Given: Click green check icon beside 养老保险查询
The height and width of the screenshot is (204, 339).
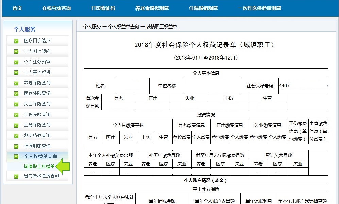Looking at the screenshot, I should pyautogui.click(x=16, y=83).
